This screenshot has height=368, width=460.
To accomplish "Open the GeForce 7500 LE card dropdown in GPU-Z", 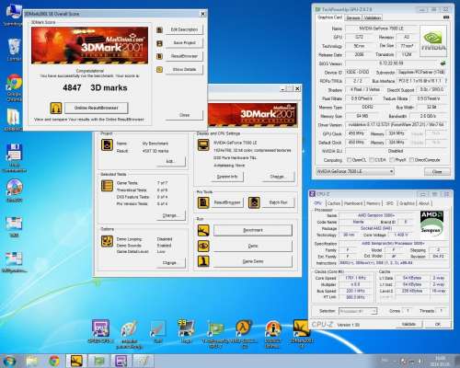I will point(355,171).
